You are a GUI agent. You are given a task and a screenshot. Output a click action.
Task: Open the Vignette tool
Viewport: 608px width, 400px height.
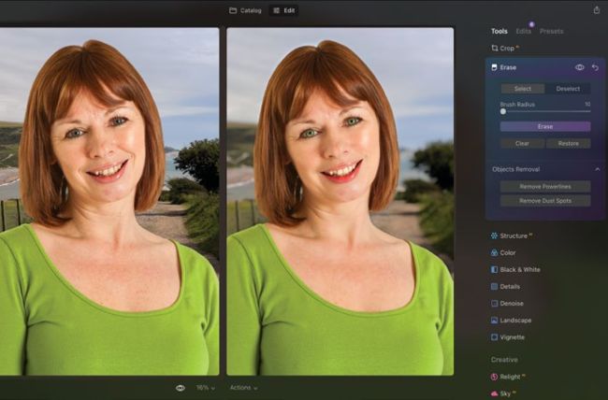tap(512, 336)
